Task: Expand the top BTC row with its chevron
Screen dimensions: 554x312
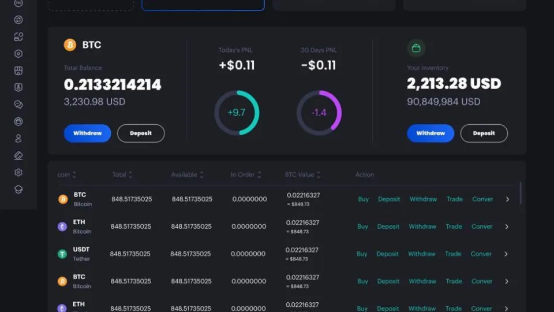Action: point(507,199)
